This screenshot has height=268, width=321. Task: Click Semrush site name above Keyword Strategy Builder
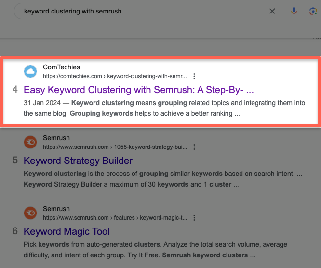[56, 138]
